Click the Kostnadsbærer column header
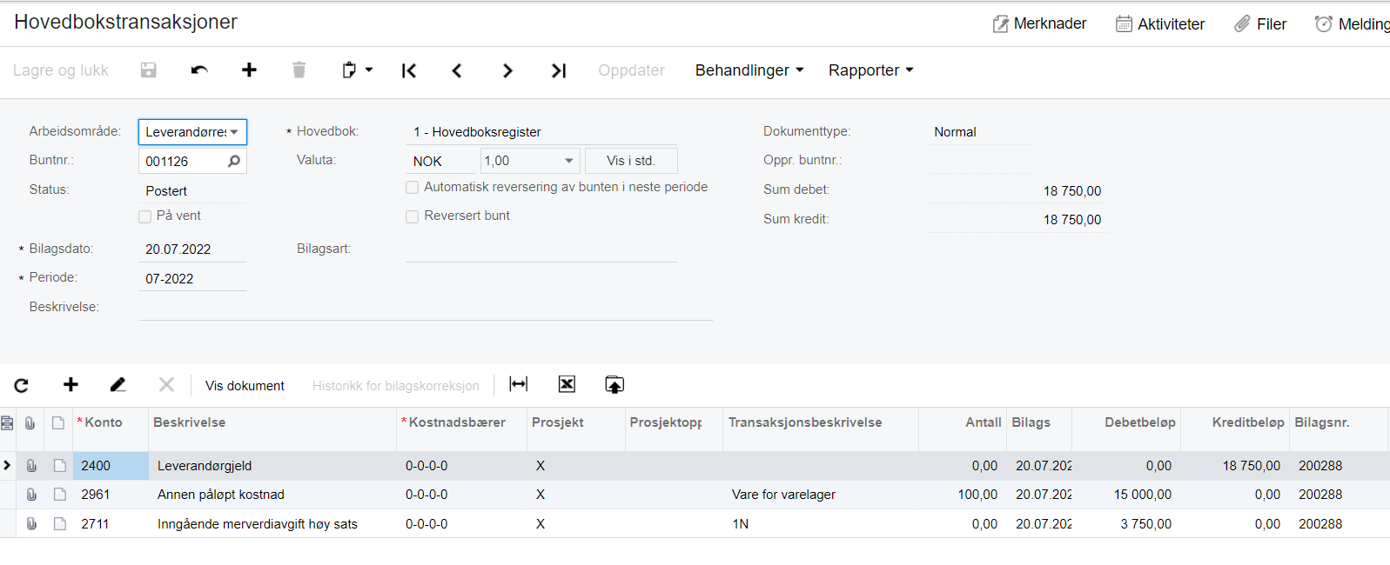This screenshot has width=1390, height=565. tap(457, 422)
